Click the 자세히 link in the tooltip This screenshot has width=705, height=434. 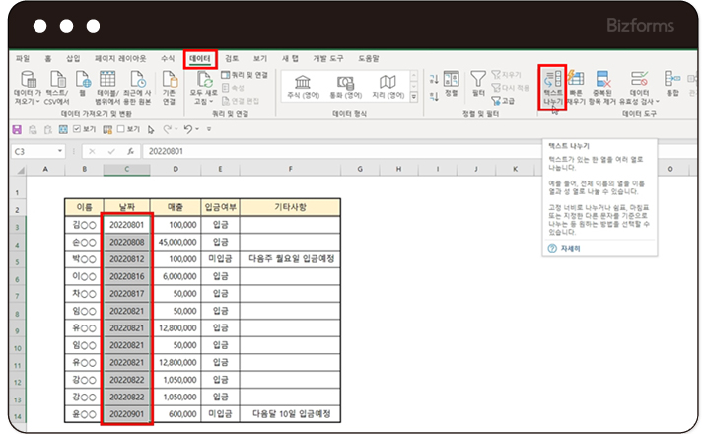[x=572, y=248]
